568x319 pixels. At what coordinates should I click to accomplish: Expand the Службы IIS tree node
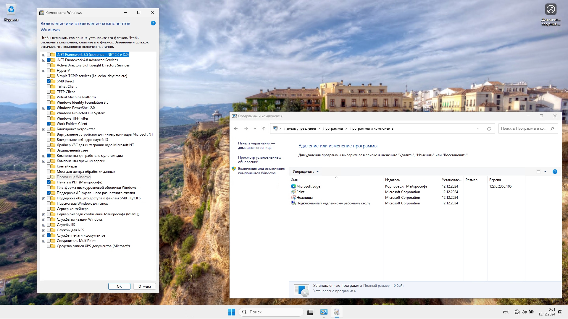pos(43,225)
